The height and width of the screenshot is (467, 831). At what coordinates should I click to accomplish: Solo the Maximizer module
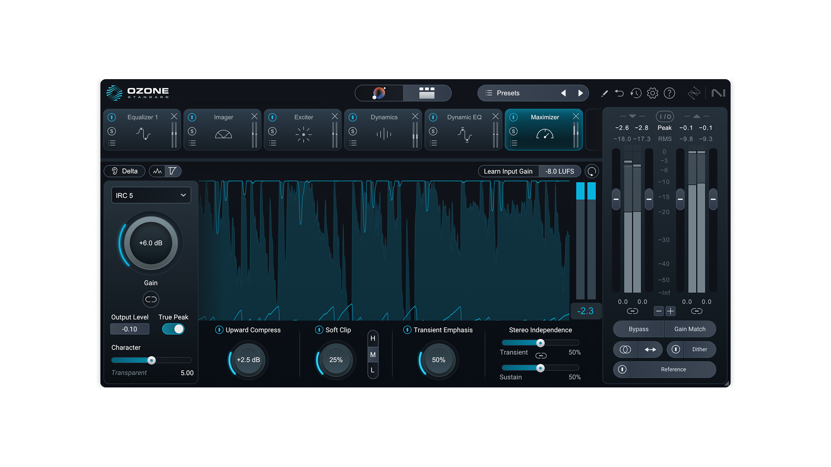(x=514, y=131)
